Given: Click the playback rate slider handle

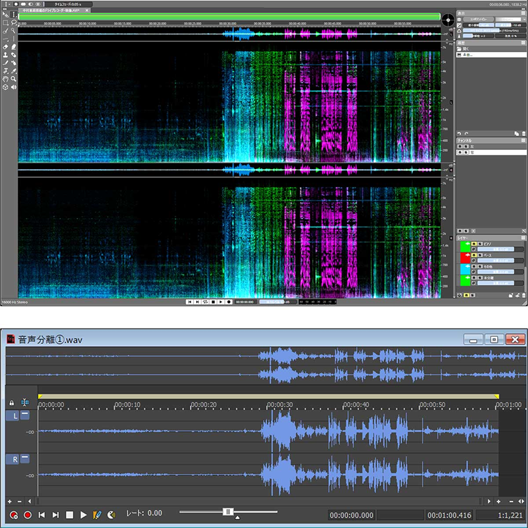Looking at the screenshot, I should [x=228, y=512].
